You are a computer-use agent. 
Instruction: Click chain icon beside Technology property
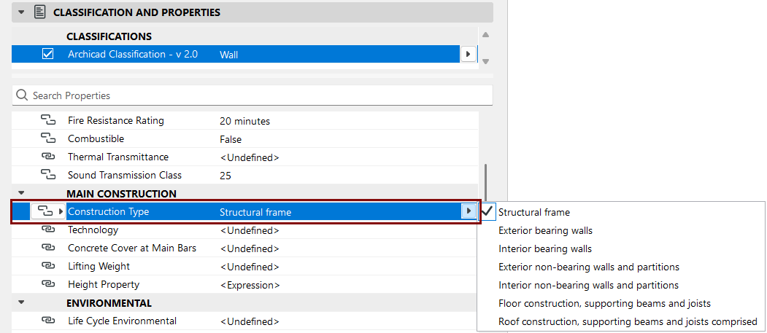click(x=47, y=230)
